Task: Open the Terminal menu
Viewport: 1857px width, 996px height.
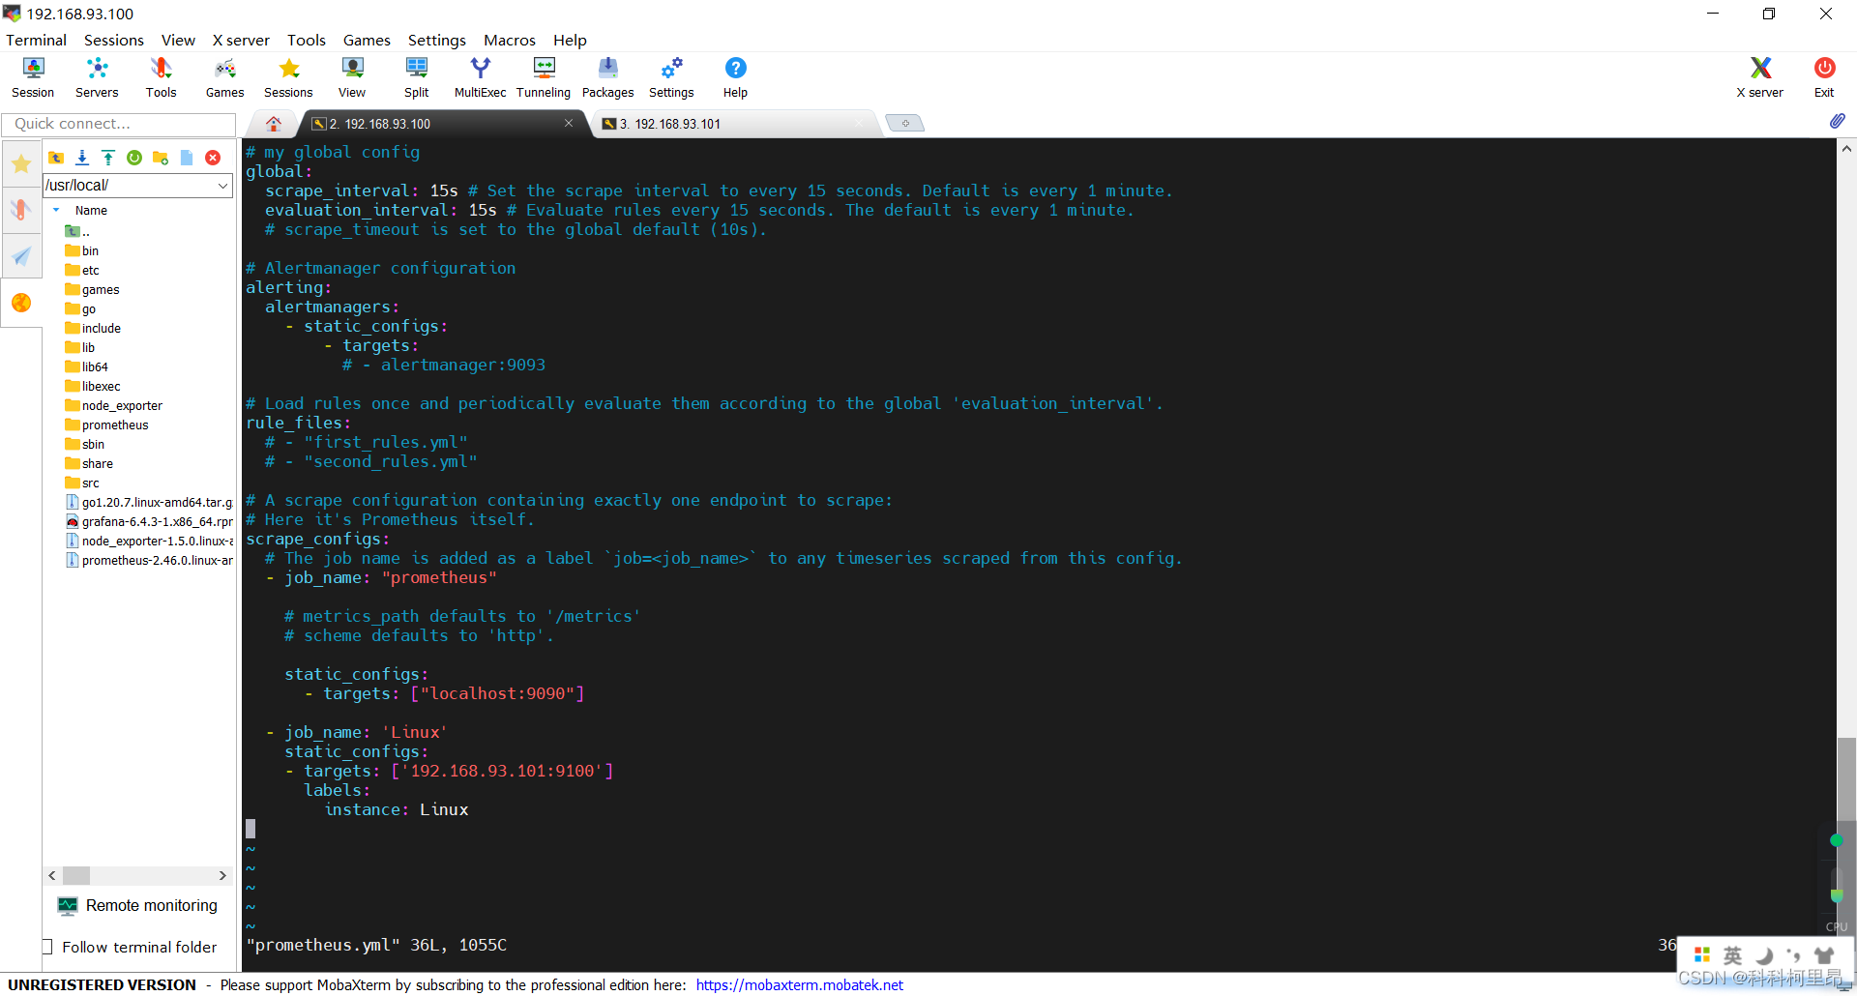Action: tap(36, 41)
